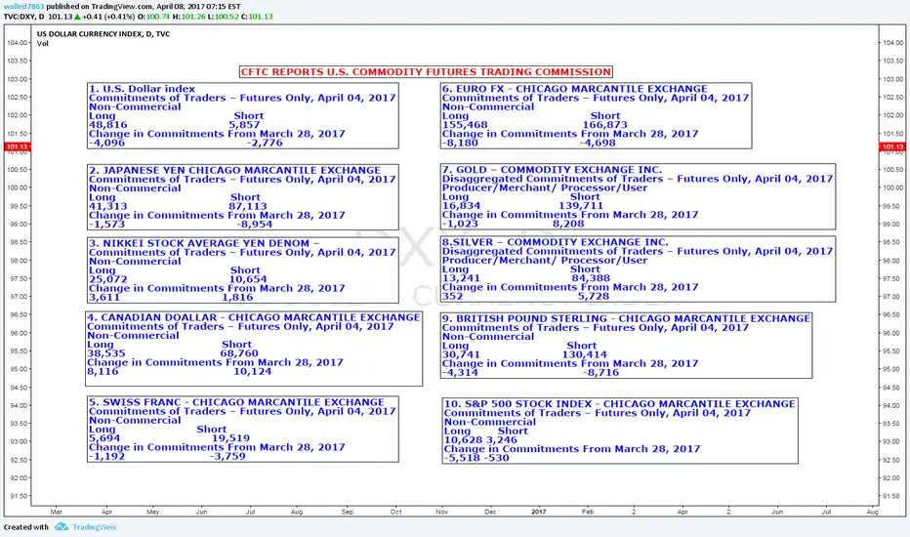Viewport: 910px width, 537px height.
Task: Select the 3. NIKKEI STOCK AVERAGE heading
Action: [x=204, y=243]
